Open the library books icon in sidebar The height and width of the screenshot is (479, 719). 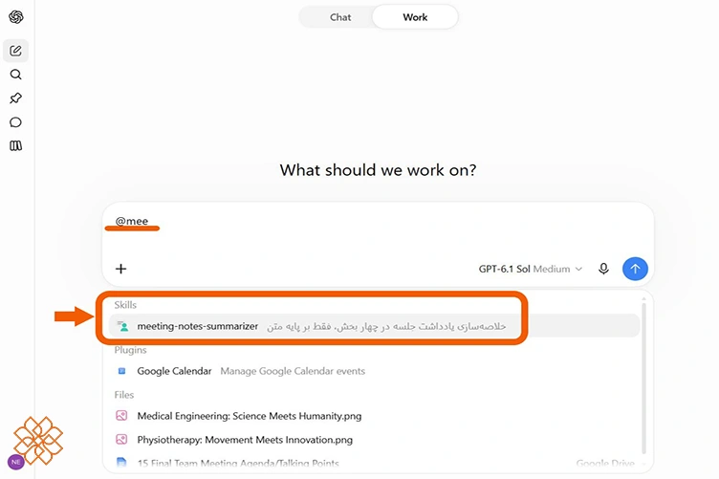click(x=15, y=145)
